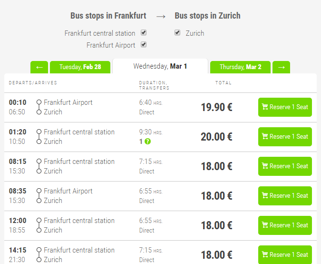321x264 pixels.
Task: Uncheck Frankfurt central station checkbox
Action: 144,33
